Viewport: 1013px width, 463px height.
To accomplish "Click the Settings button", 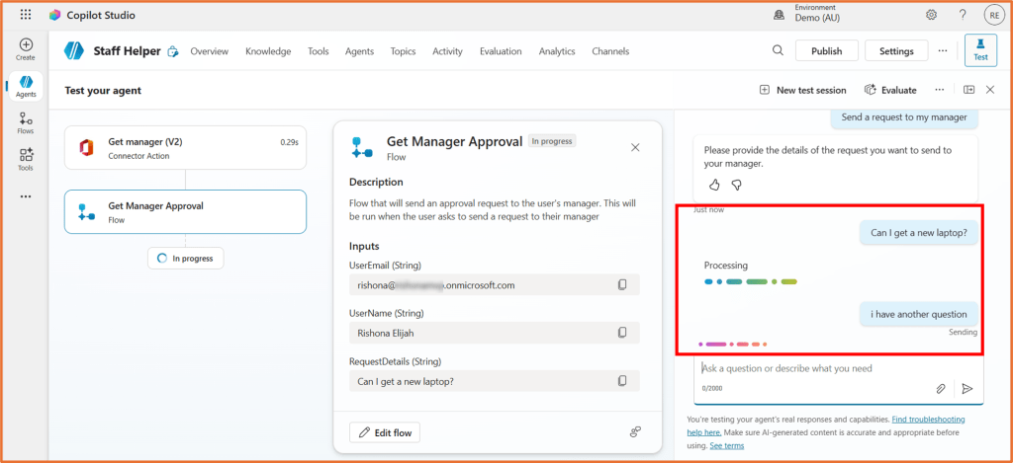I will coord(896,50).
